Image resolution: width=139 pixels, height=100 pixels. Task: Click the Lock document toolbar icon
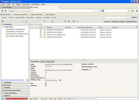pyautogui.click(x=14, y=21)
